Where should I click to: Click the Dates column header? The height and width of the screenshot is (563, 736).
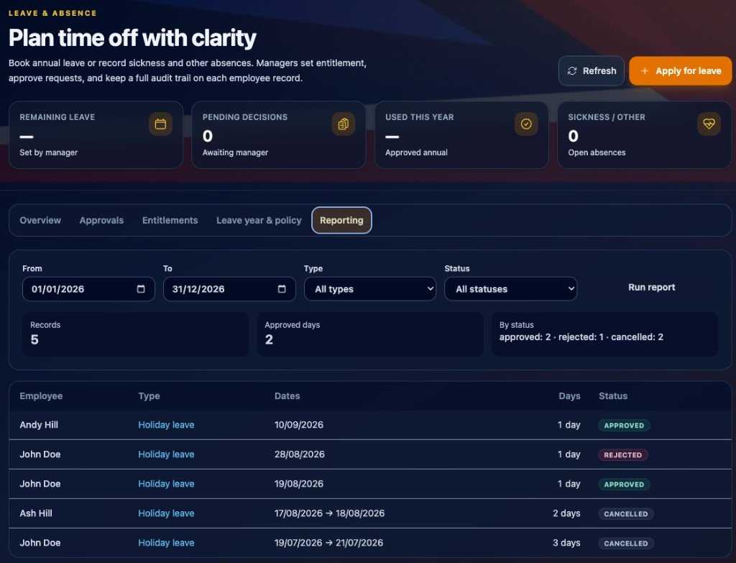point(287,396)
